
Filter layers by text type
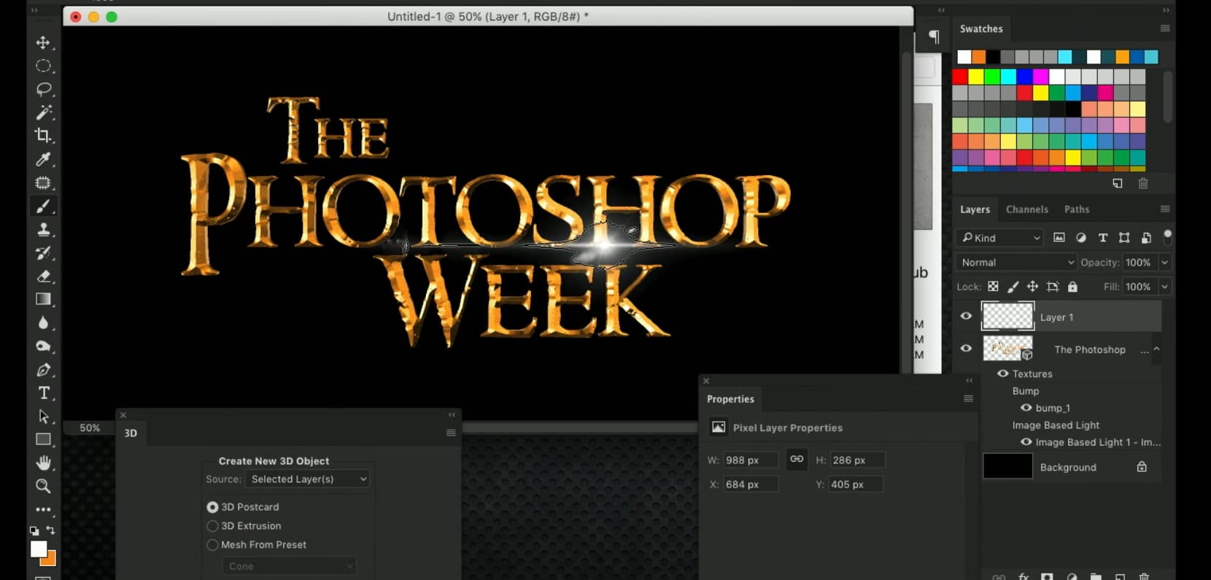[x=1103, y=238]
